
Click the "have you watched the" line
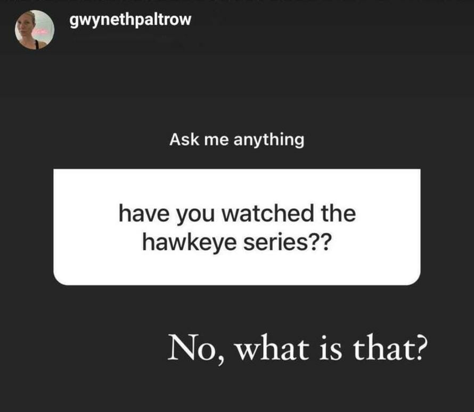(238, 214)
